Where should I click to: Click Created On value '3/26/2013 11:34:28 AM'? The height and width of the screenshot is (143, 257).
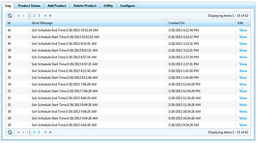tap(184, 105)
